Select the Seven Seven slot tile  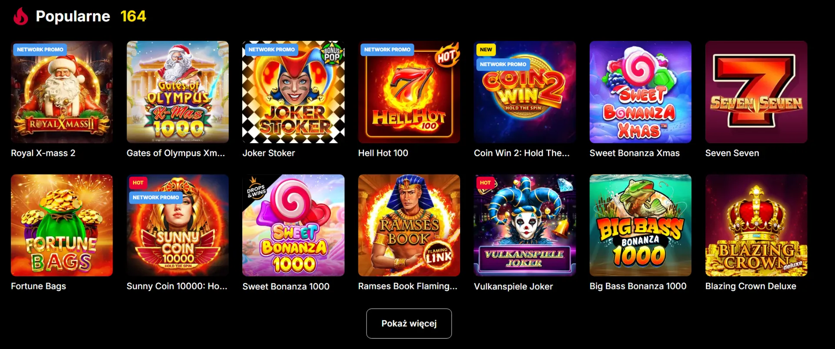[756, 92]
